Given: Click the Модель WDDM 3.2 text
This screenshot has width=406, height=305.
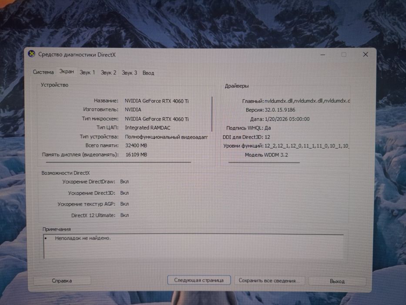Looking at the screenshot, I should pos(266,155).
